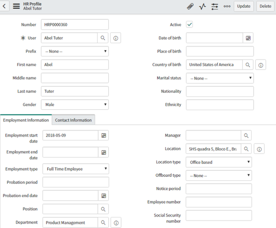Open attachments with the paperclip icon
This screenshot has width=276, height=228.
(190, 6)
